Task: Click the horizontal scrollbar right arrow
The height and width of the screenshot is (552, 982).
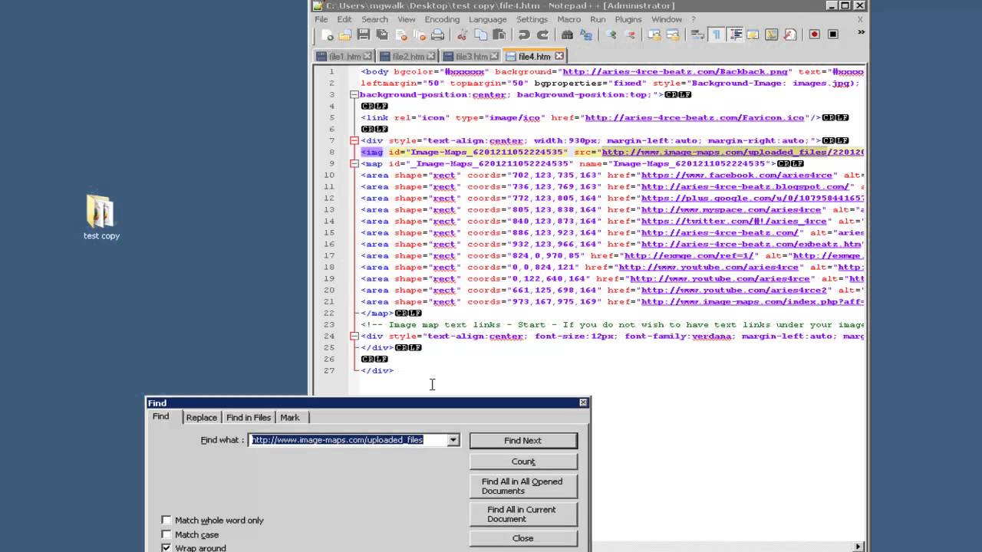Action: (858, 547)
